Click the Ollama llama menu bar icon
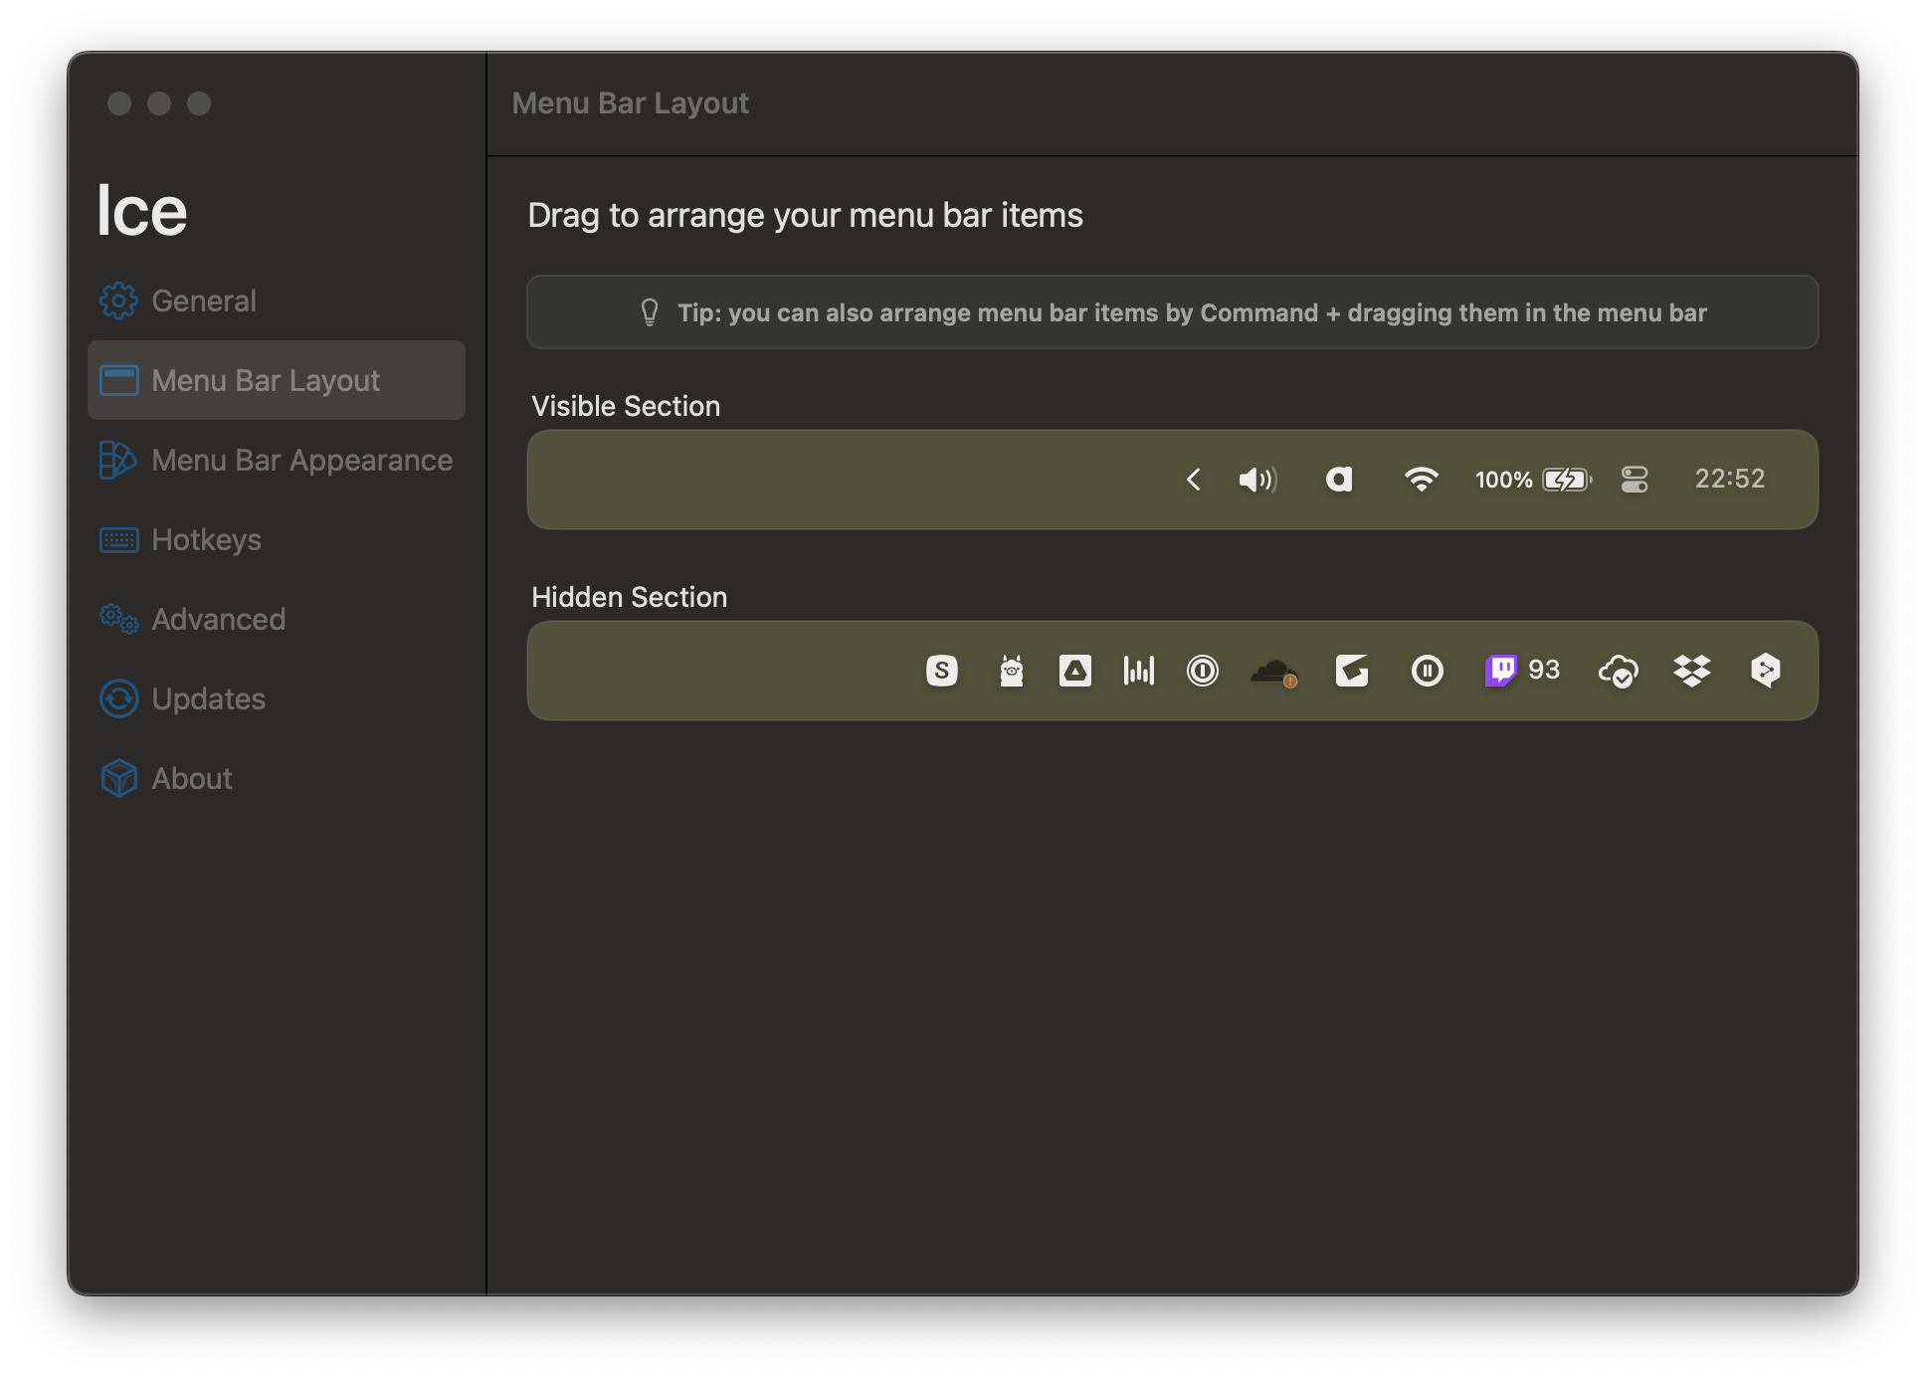The height and width of the screenshot is (1379, 1926). tap(1011, 671)
